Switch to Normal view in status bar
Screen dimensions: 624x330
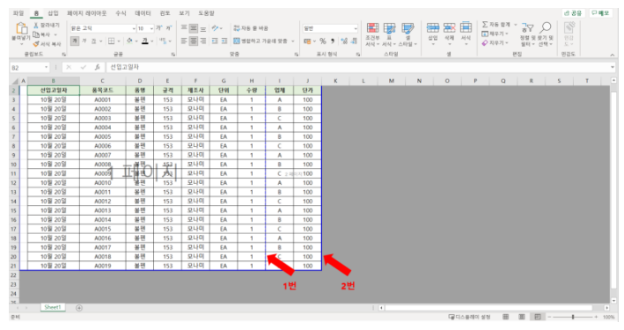[x=506, y=317]
